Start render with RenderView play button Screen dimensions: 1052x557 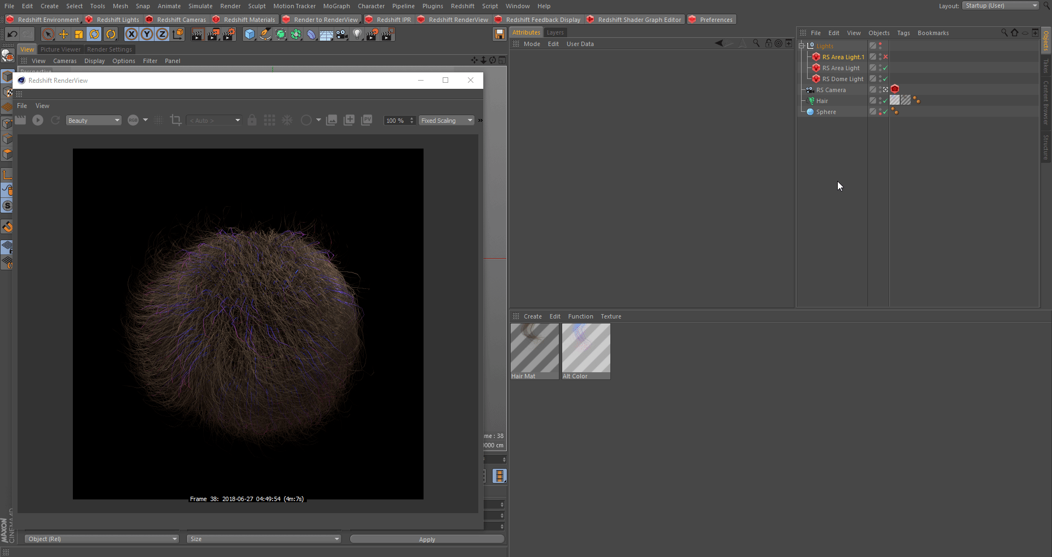coord(38,120)
